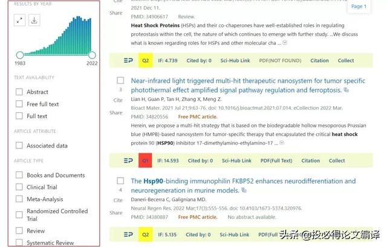Click the link icon after murine models title
Image resolution: width=387 pixels, height=247 pixels.
[244, 190]
